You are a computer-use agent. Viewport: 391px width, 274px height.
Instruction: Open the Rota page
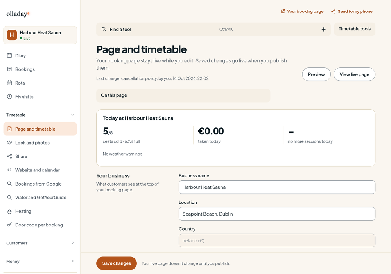point(40,83)
